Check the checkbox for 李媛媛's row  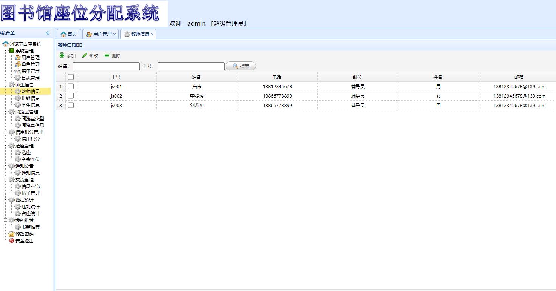point(71,96)
